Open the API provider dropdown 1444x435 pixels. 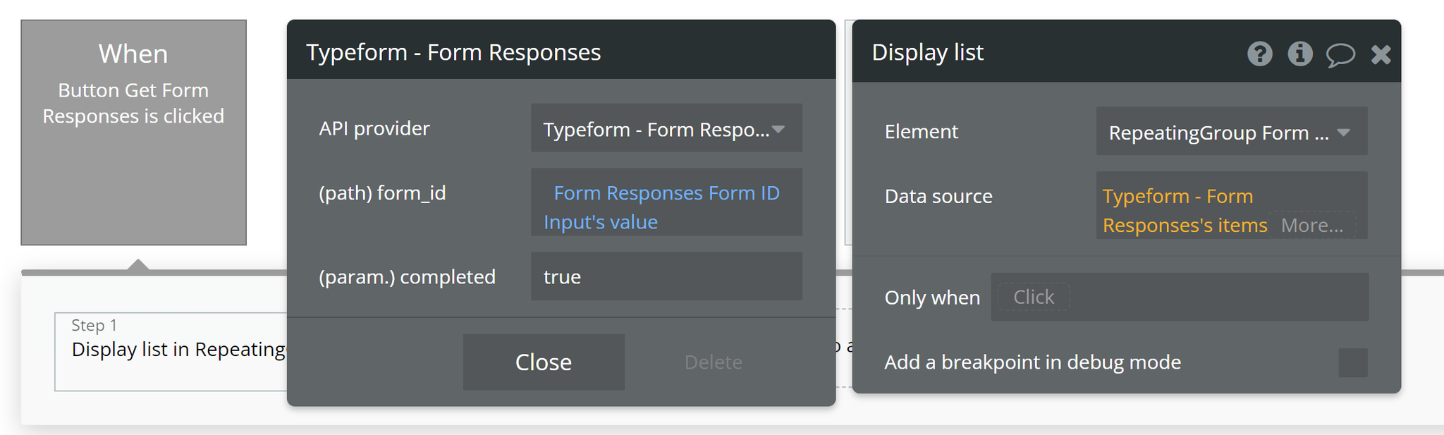click(666, 128)
